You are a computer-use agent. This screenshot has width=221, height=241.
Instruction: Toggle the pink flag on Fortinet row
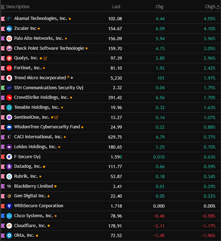click(3, 68)
